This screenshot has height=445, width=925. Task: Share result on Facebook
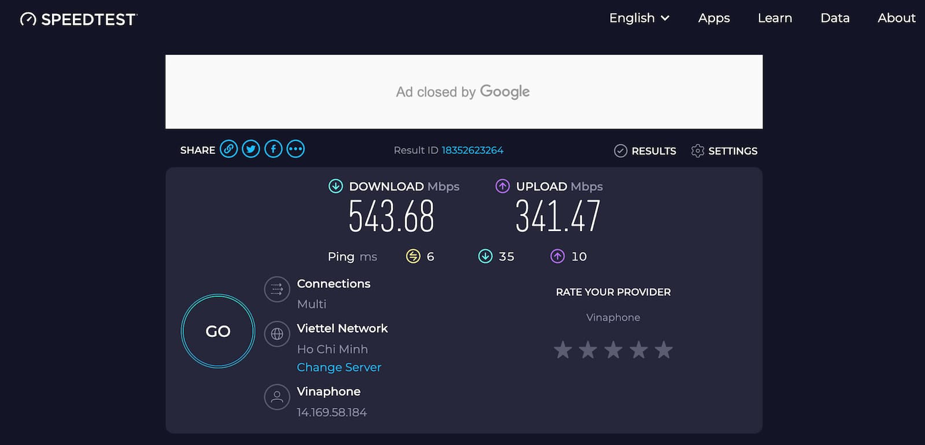[273, 149]
